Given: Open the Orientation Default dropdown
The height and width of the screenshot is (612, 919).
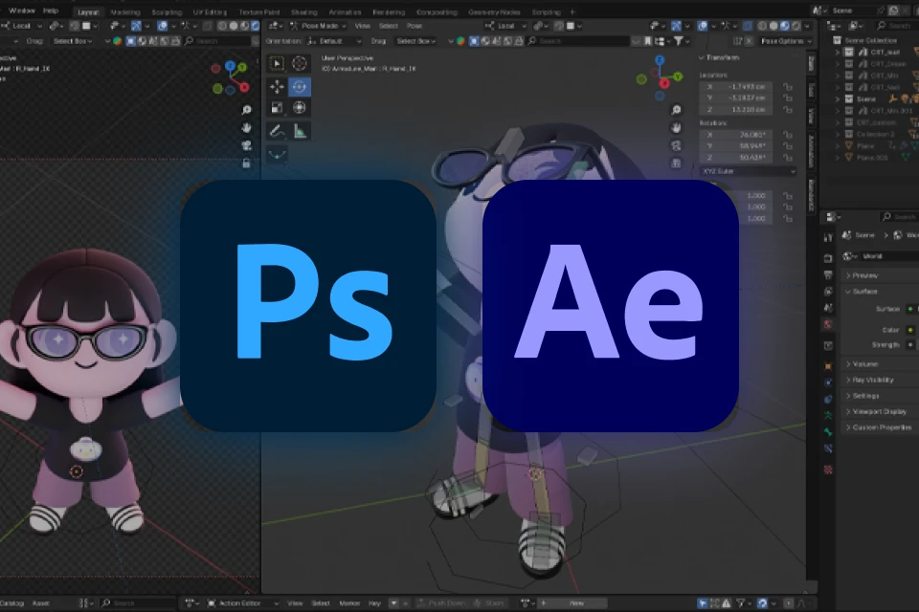Looking at the screenshot, I should 335,41.
